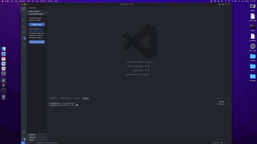
Task: Click into the terminal input area
Action: [132, 121]
